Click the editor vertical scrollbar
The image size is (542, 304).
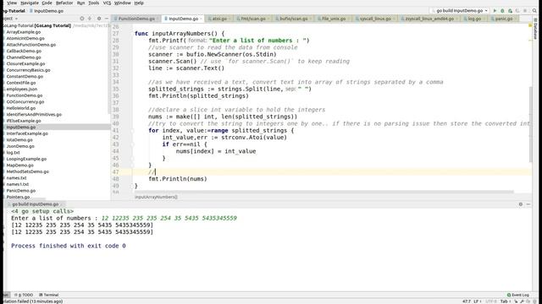pos(530,124)
